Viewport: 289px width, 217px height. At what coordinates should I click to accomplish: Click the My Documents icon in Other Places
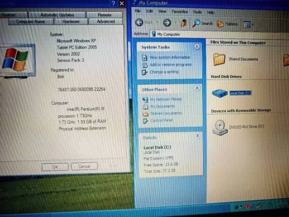click(145, 106)
